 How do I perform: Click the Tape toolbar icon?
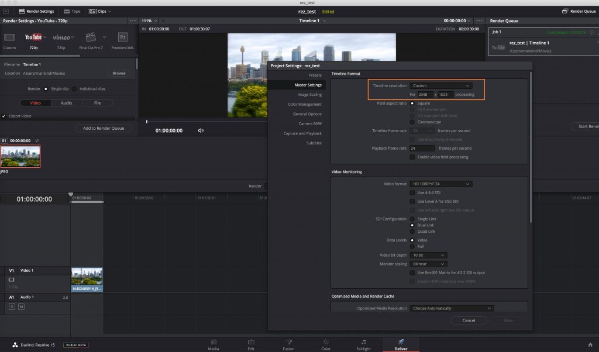67,11
